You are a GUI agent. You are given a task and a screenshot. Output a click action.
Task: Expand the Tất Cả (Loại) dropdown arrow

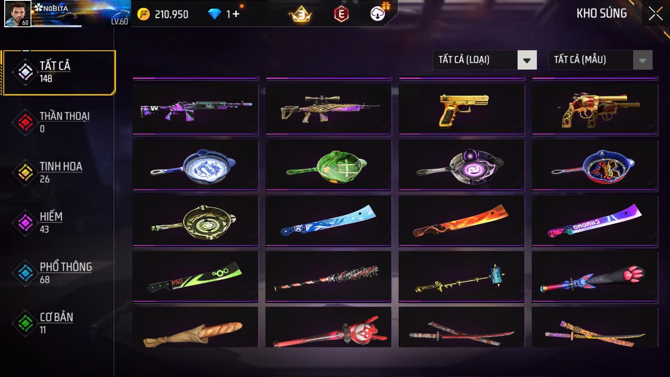tap(527, 60)
